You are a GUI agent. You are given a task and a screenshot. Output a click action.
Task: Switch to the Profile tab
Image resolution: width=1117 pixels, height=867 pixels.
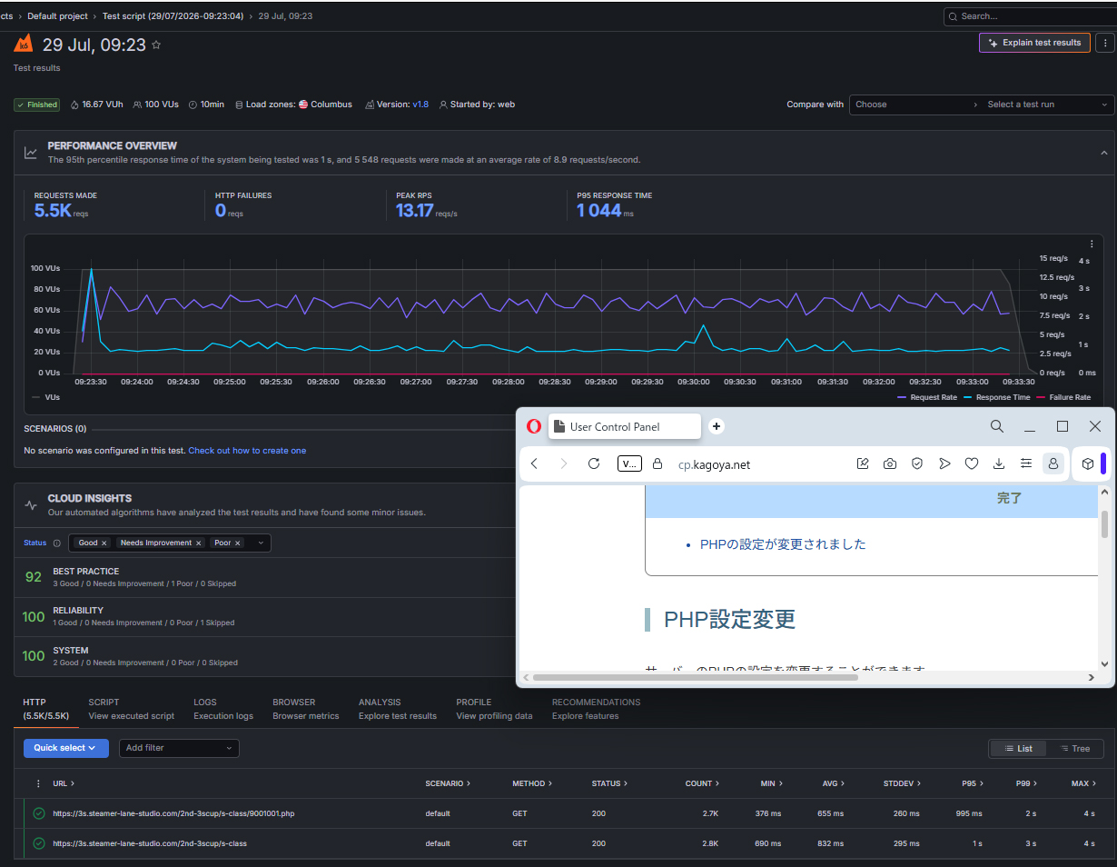pos(494,709)
